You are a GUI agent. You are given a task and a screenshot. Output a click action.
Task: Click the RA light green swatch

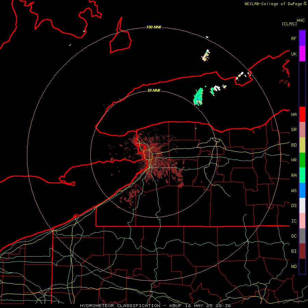pos(302,175)
